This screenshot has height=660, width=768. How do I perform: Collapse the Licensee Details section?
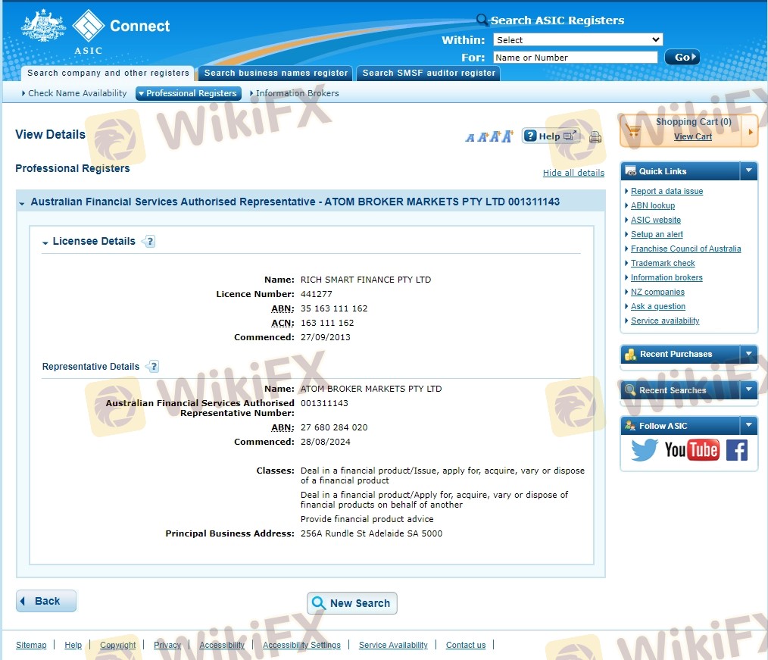45,242
